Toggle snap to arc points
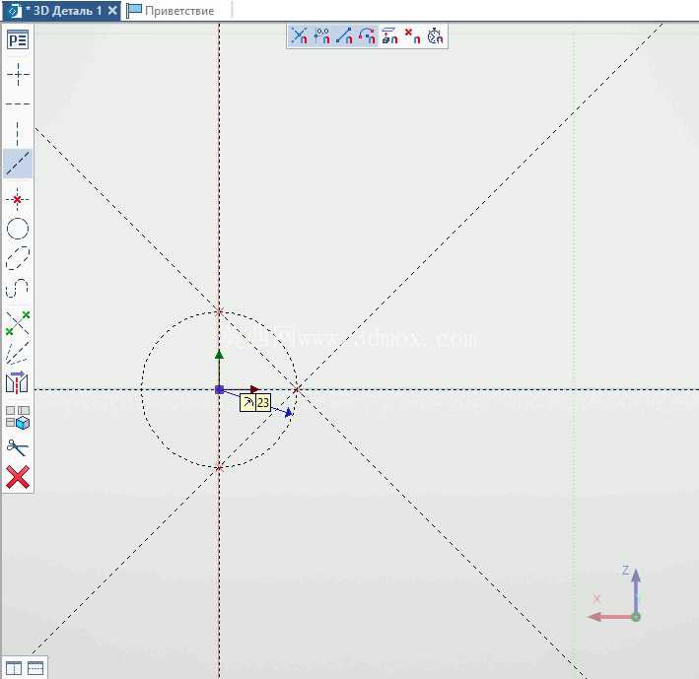The width and height of the screenshot is (699, 679). click(x=367, y=36)
